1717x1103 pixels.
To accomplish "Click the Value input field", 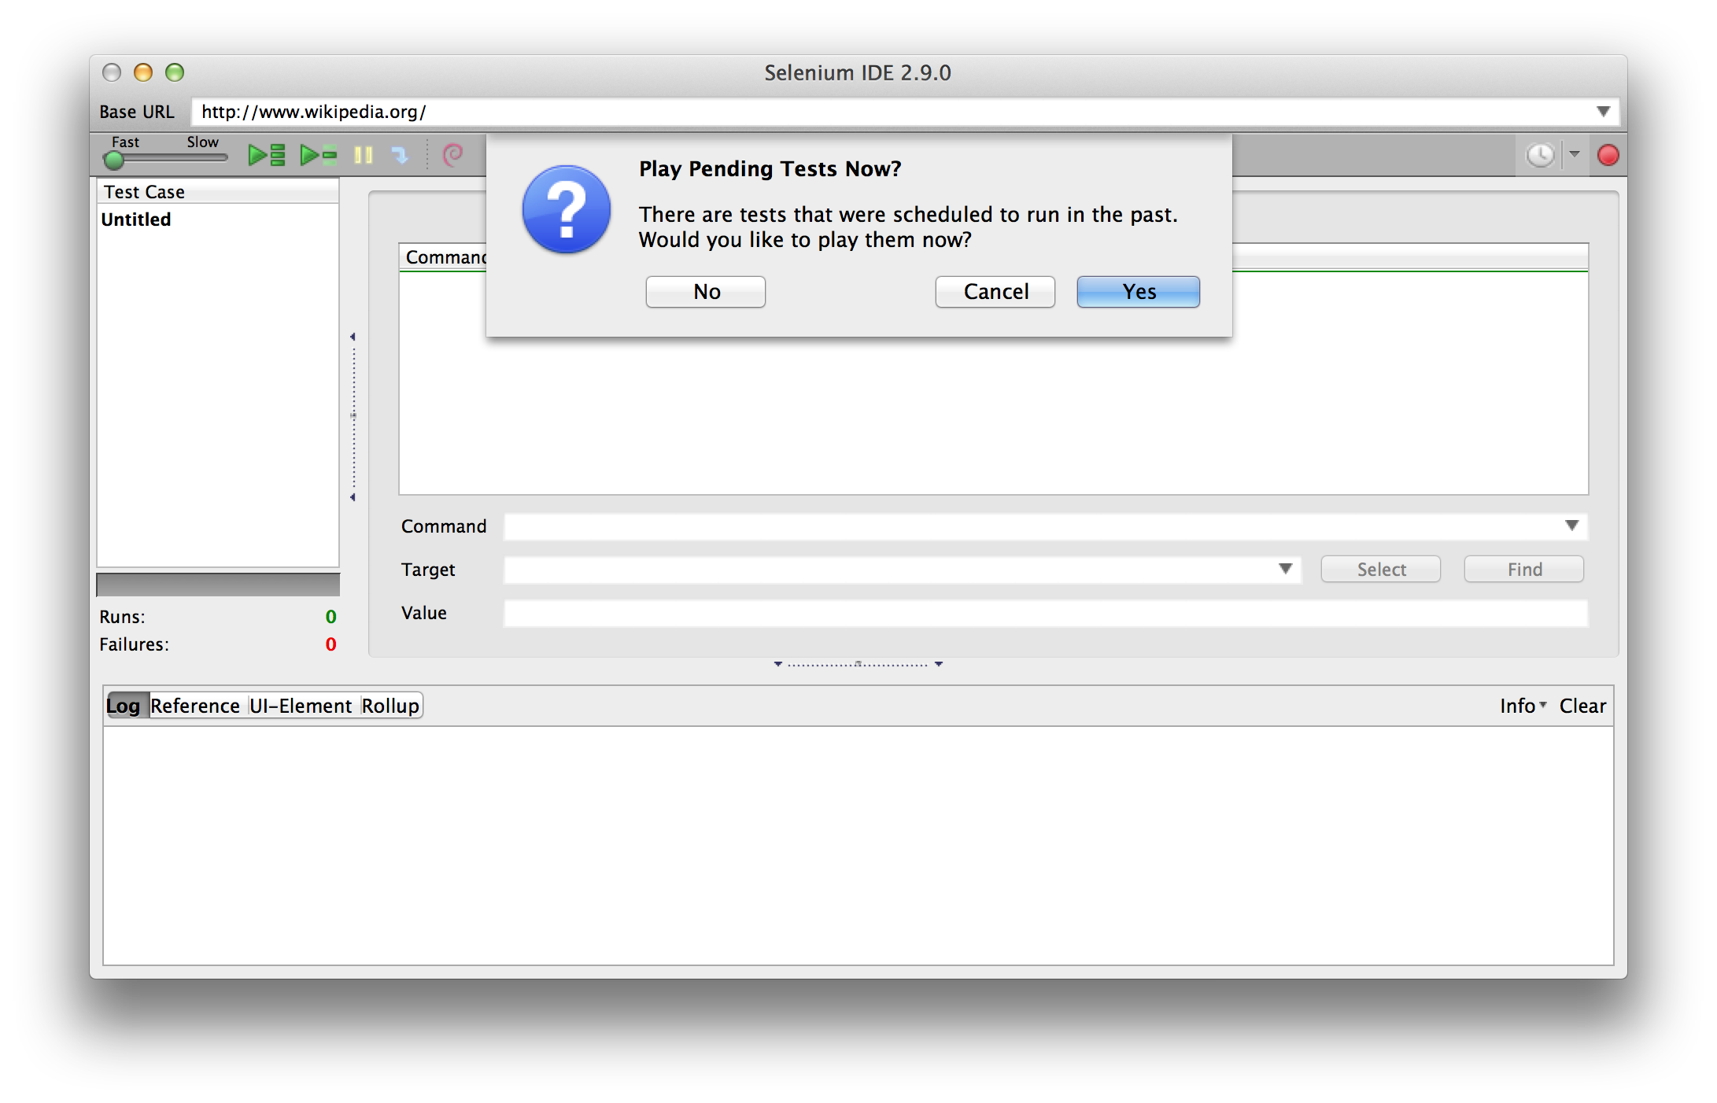I will [x=1046, y=613].
